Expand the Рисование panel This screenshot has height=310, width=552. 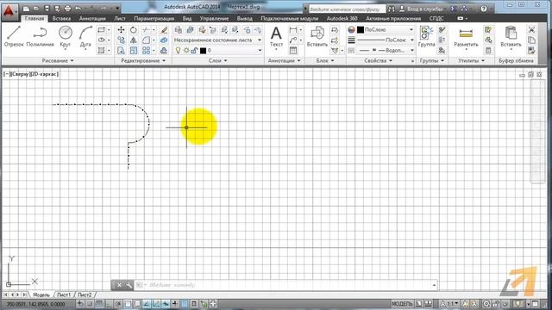[58, 61]
